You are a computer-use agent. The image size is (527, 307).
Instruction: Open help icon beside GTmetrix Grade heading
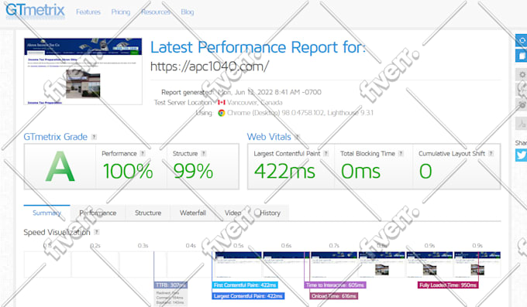[94, 137]
